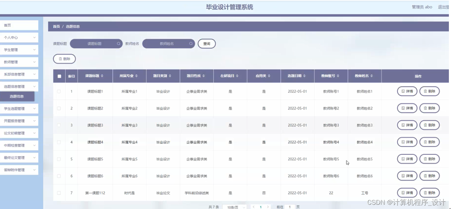Open 详情 for 课题标题1 row
The image size is (451, 209).
407,91
